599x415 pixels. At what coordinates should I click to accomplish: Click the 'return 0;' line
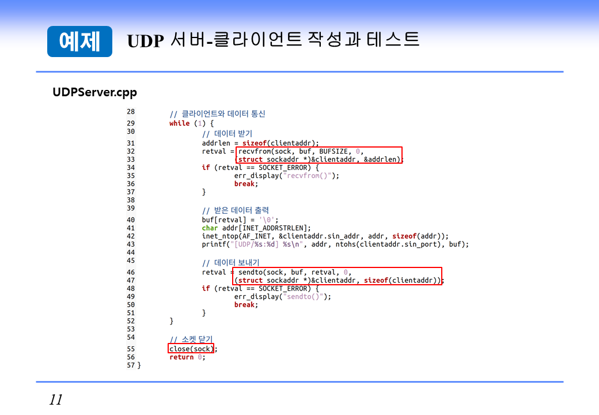coord(187,357)
